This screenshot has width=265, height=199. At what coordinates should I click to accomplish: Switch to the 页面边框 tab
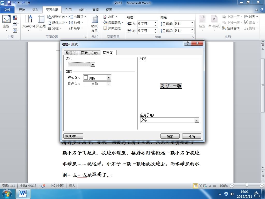89,53
